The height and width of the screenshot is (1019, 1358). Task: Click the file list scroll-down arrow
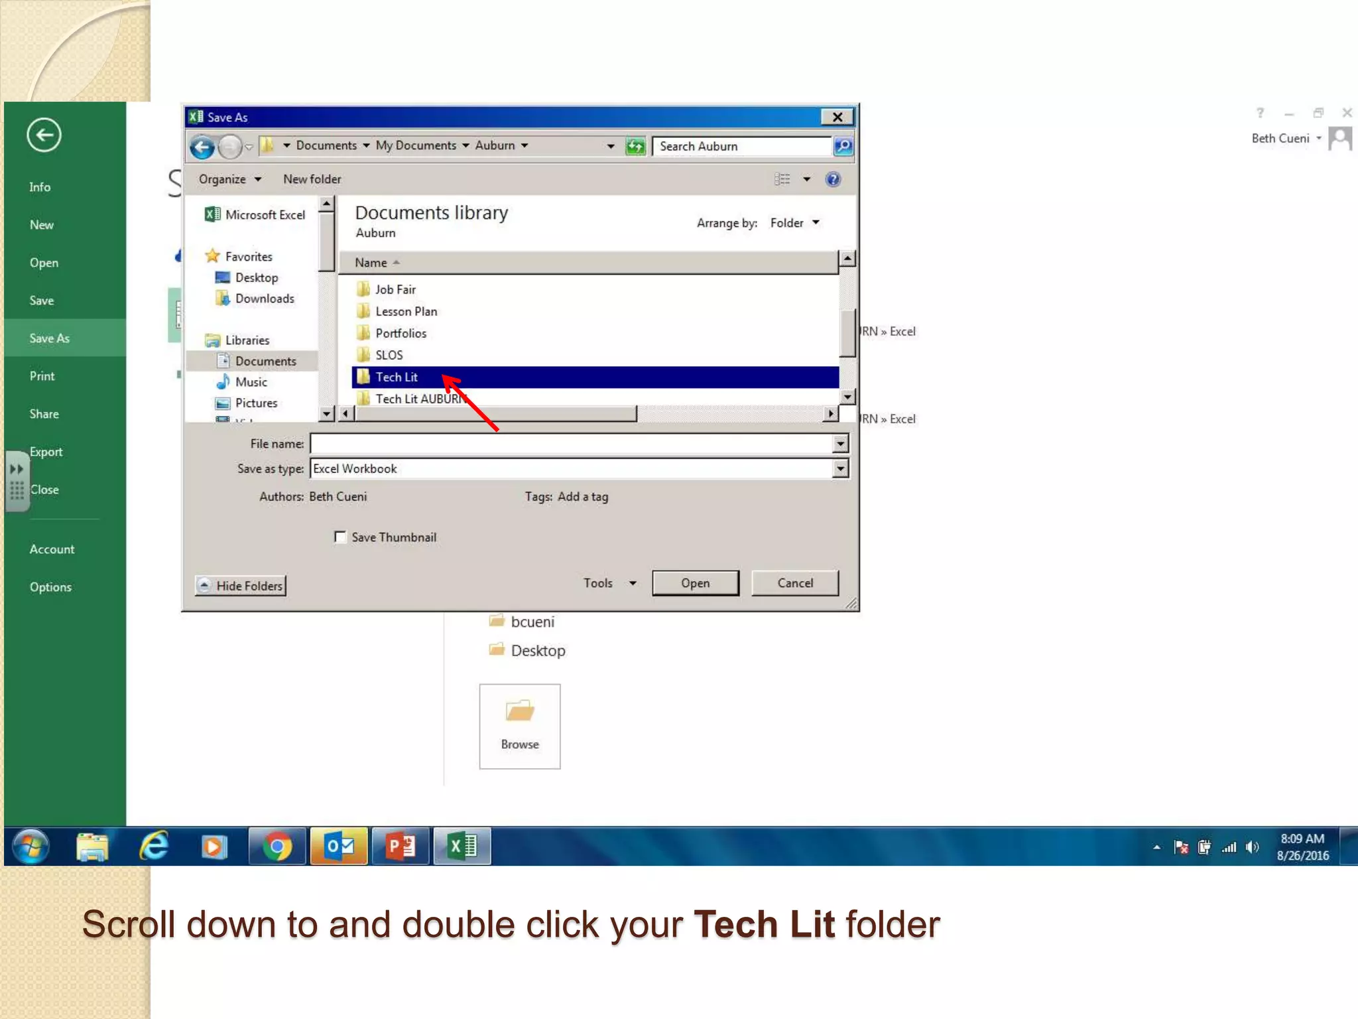coord(847,397)
